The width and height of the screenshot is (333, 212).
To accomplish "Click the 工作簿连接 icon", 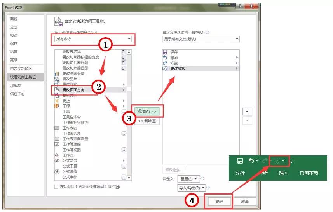I will pyautogui.click(x=57, y=144).
